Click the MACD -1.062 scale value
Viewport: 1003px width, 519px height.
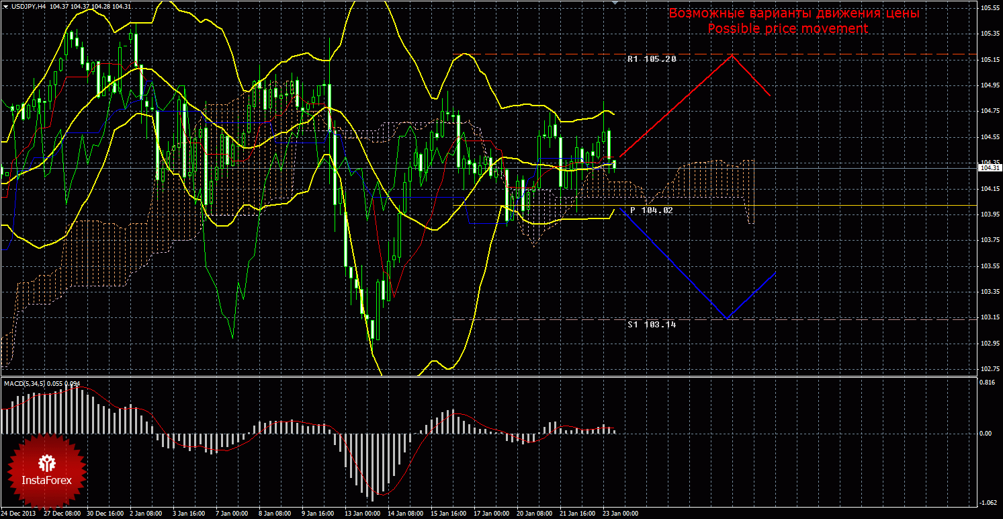[x=988, y=503]
